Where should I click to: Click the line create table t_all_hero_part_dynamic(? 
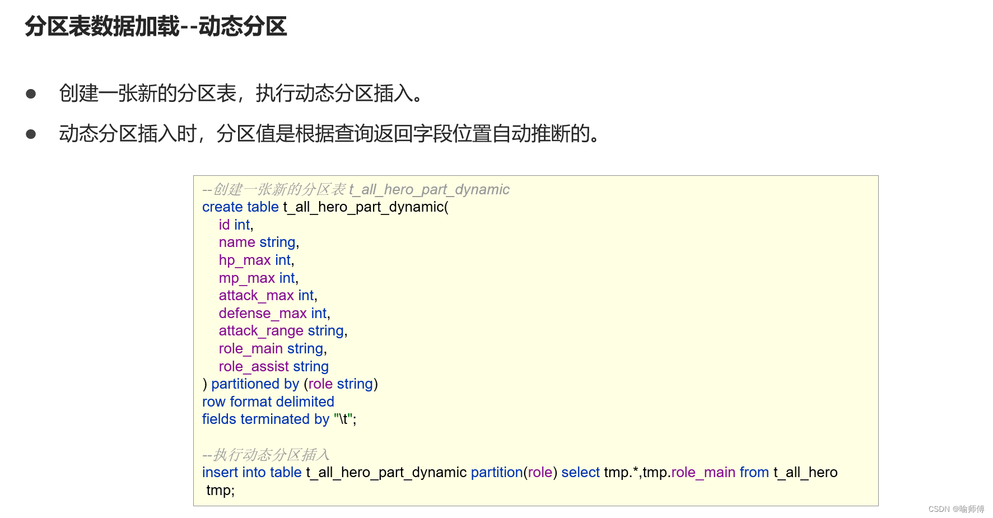pyautogui.click(x=325, y=207)
